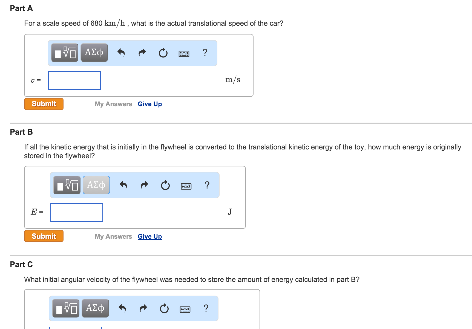This screenshot has height=329, width=472.
Task: Reset the Part B answer field
Action: coord(165,185)
